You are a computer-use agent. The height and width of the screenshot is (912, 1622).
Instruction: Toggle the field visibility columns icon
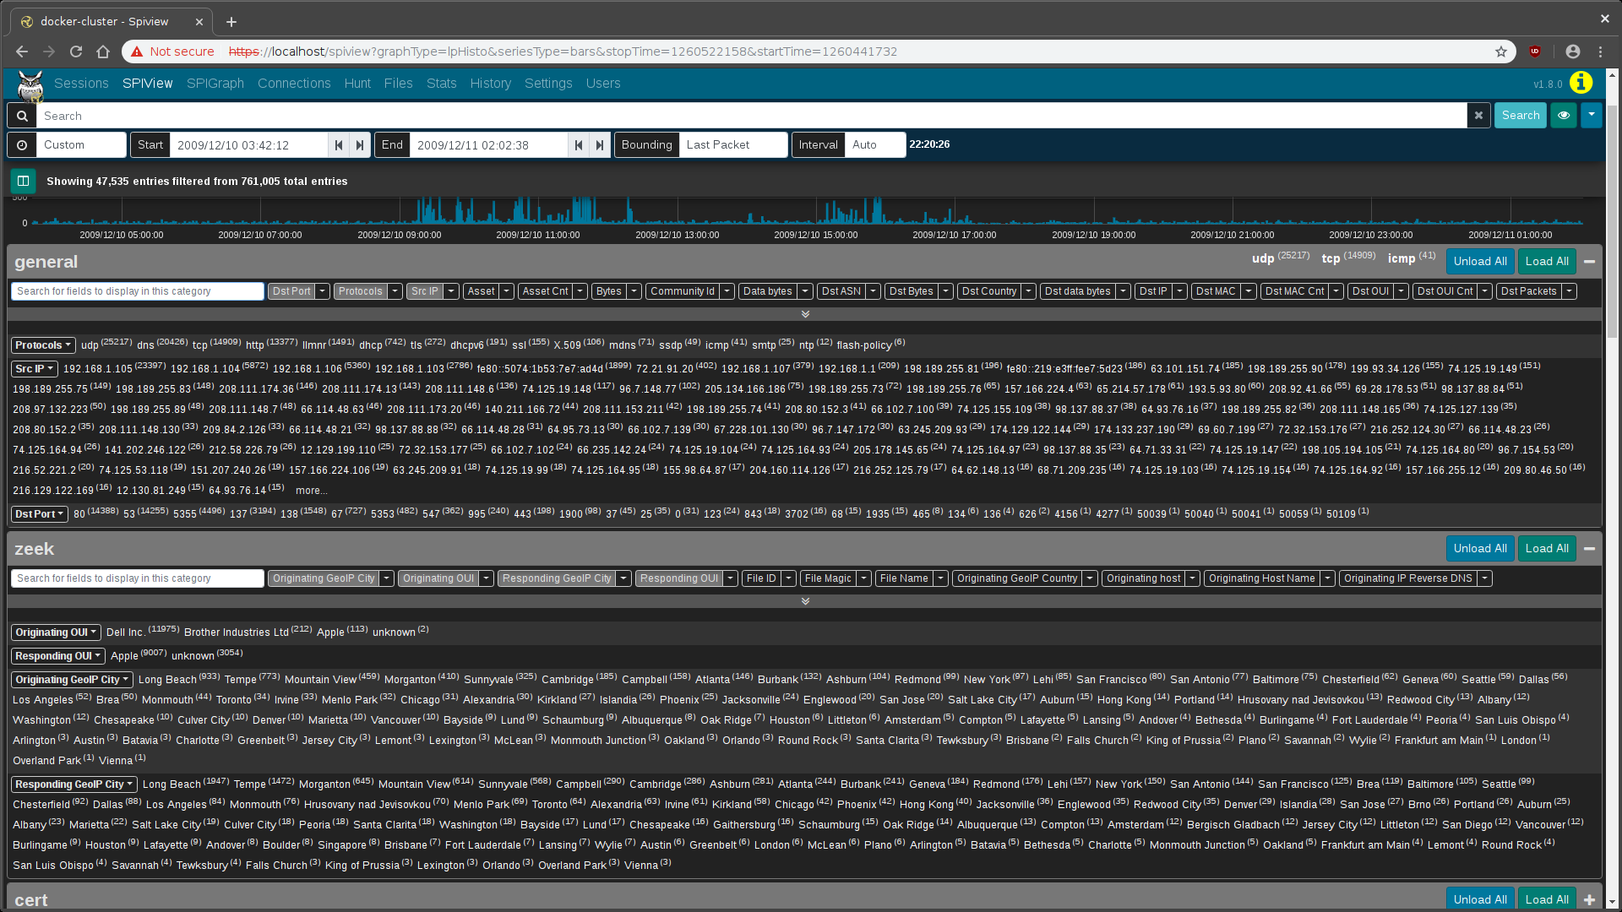pyautogui.click(x=23, y=181)
